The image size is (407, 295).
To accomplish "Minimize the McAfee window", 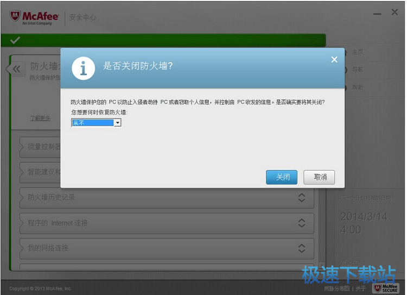I will (377, 14).
